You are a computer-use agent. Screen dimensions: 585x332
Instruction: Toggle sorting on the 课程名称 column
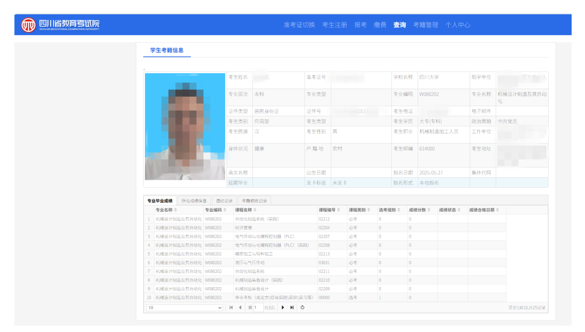[255, 210]
